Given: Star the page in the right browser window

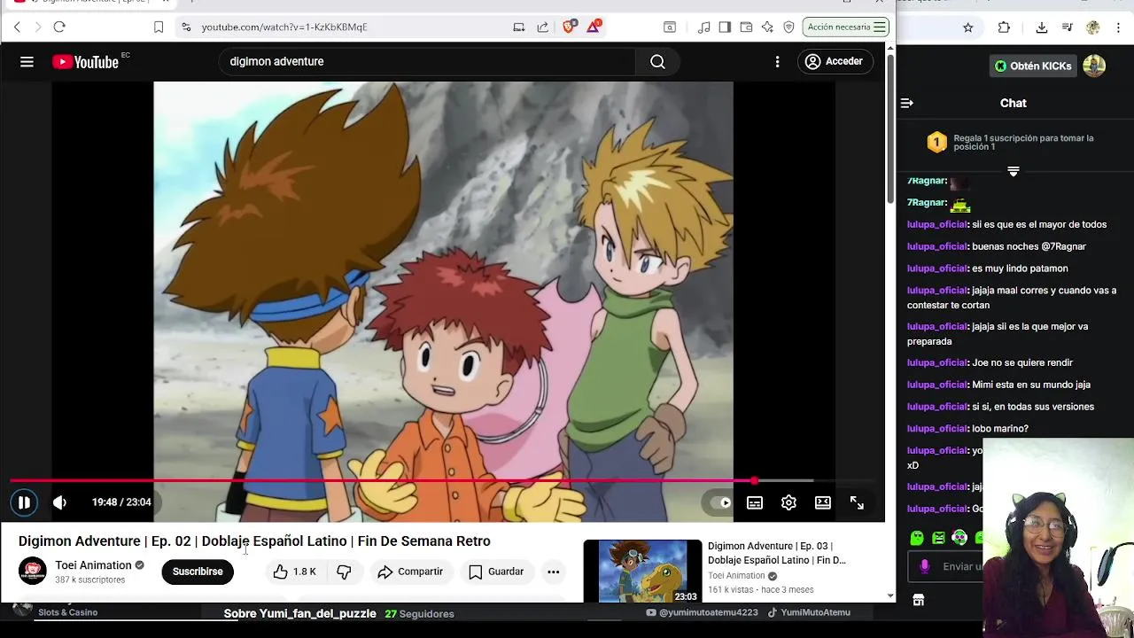Looking at the screenshot, I should 968,27.
